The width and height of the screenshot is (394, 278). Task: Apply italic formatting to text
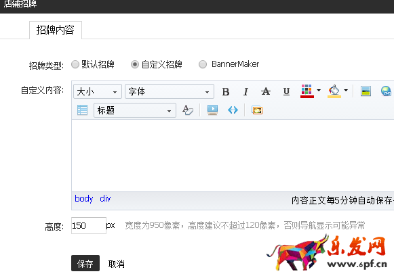tap(245, 91)
